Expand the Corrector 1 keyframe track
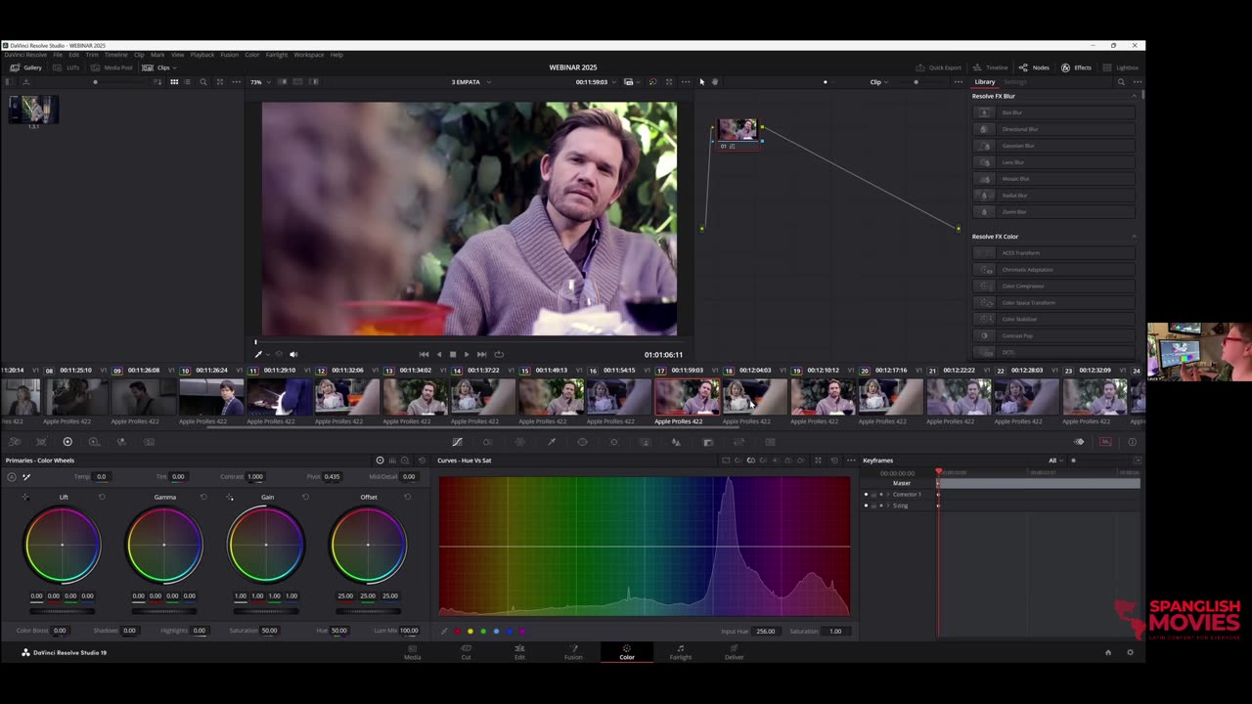Viewport: 1252px width, 704px height. pos(888,494)
